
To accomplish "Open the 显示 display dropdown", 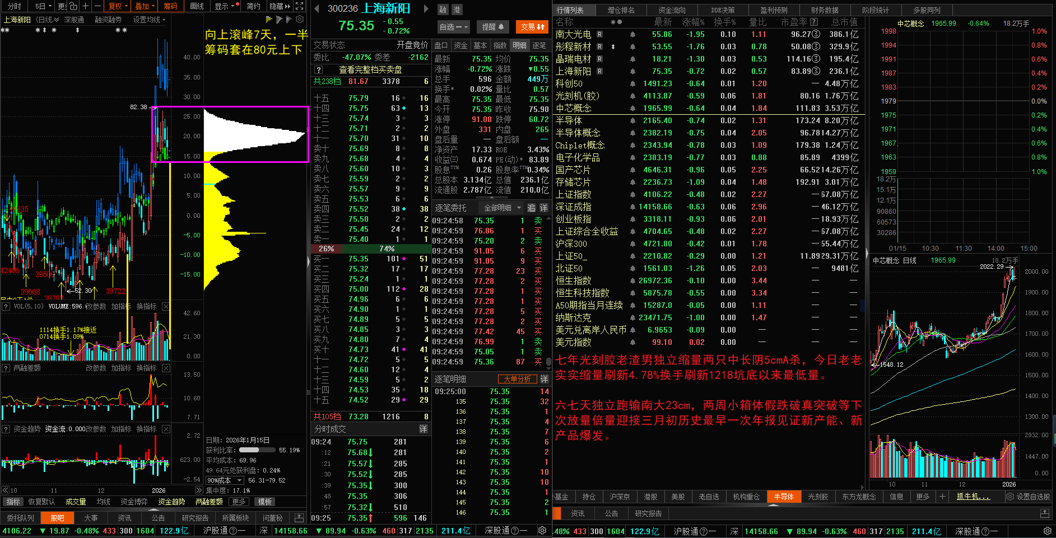I will (x=225, y=6).
